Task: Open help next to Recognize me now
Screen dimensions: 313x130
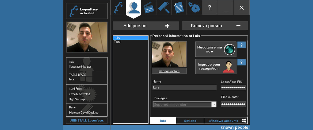Action: coord(241,45)
